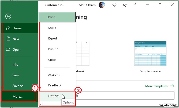The width and height of the screenshot is (179, 108).
Task: Open the Home page in sidebar
Action: coord(20,28)
